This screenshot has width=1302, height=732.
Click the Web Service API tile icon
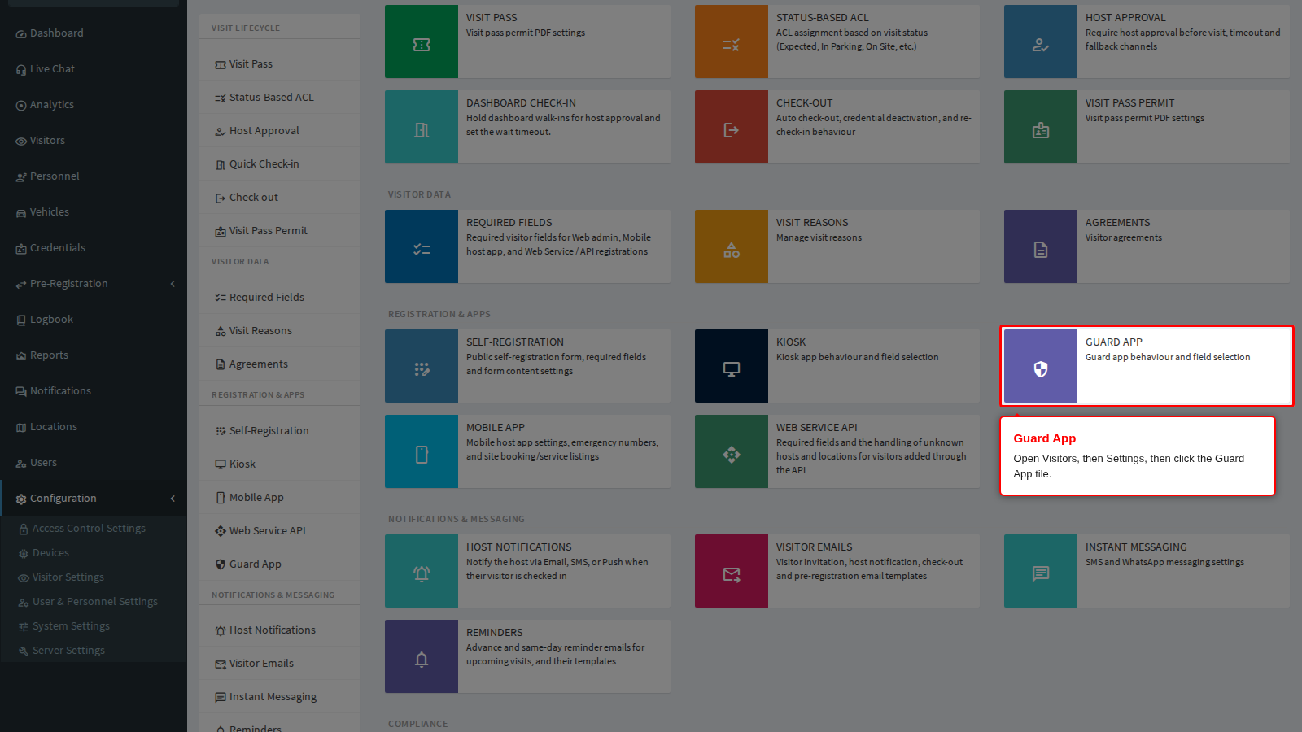pyautogui.click(x=732, y=451)
